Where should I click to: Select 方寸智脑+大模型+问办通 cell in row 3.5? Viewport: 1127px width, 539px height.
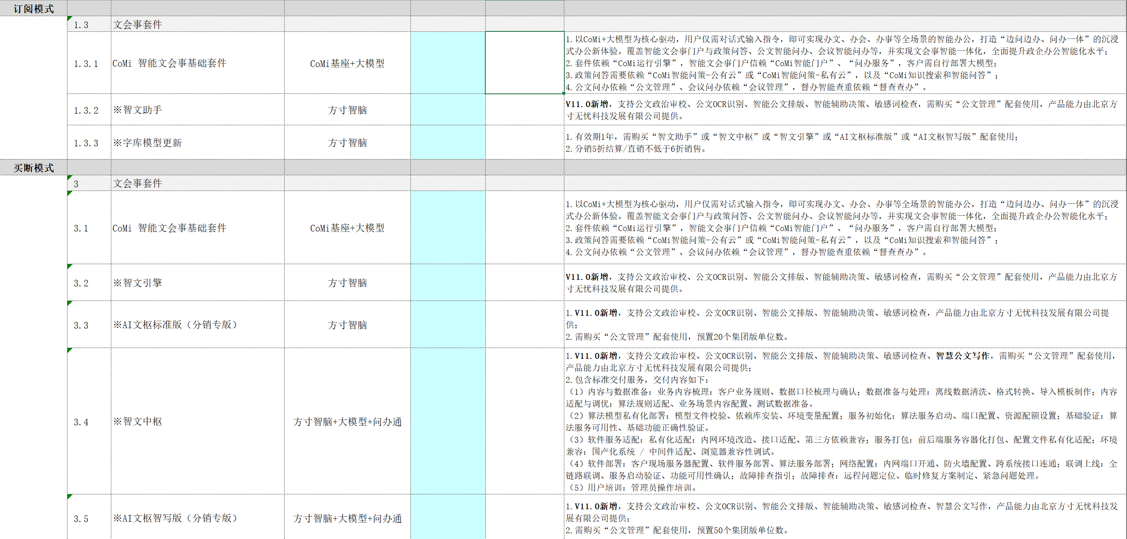(348, 518)
